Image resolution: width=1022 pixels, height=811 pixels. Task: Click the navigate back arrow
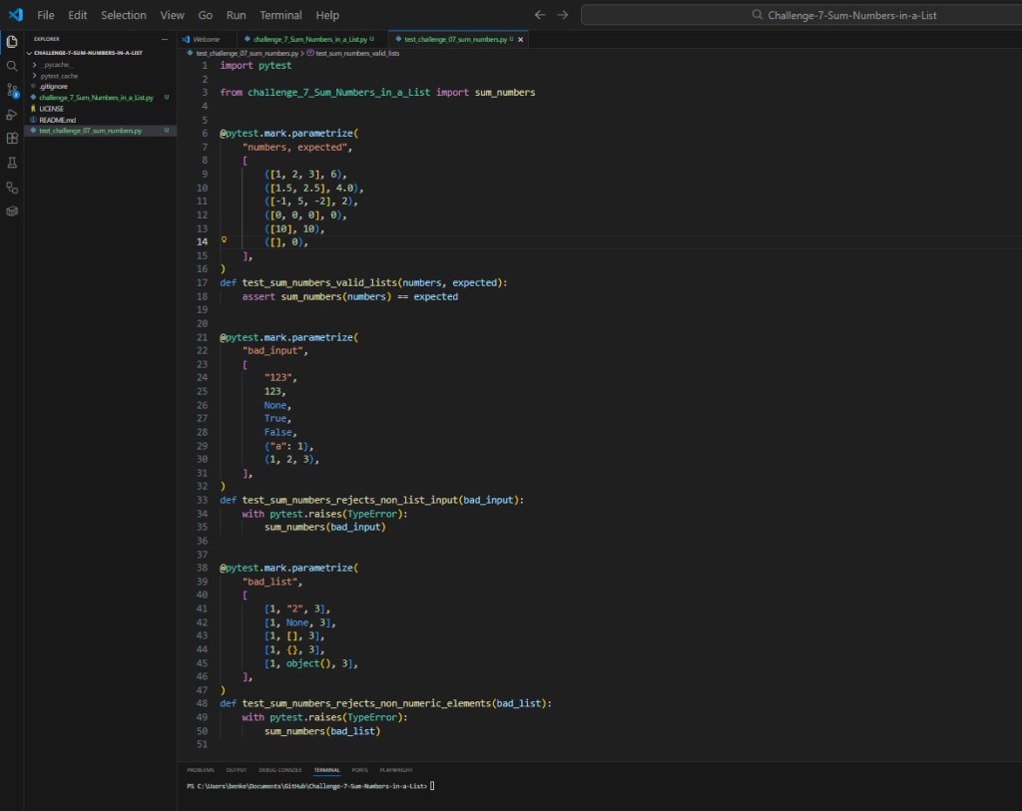(540, 15)
